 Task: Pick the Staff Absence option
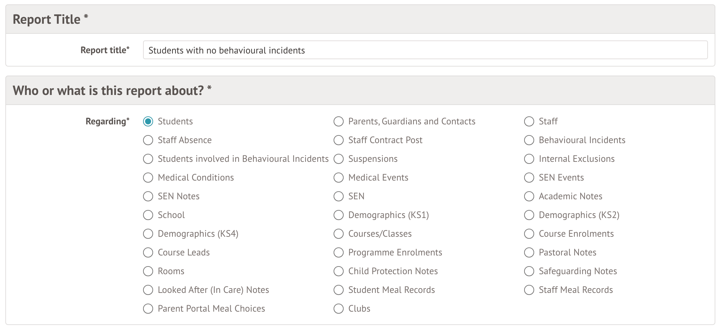click(148, 140)
